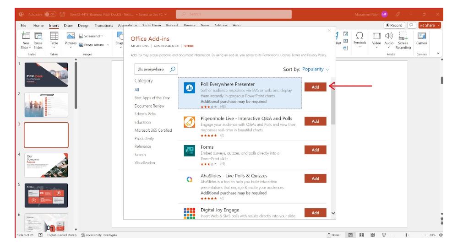This screenshot has height=243, width=452.
Task: Start Slide Show from status bar
Action: [384, 235]
